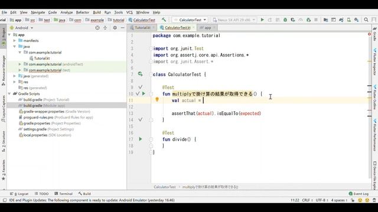Open the Logcat tool window
The height and width of the screenshot is (212, 378).
click(19, 194)
